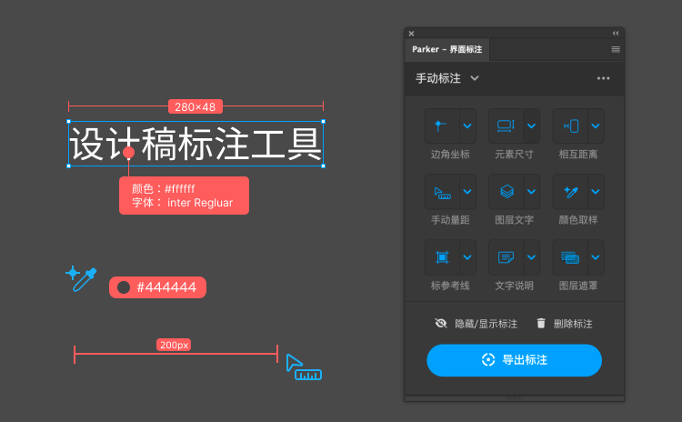
Task: Select the 颜色取样 color sampling tool icon
Action: pos(570,192)
